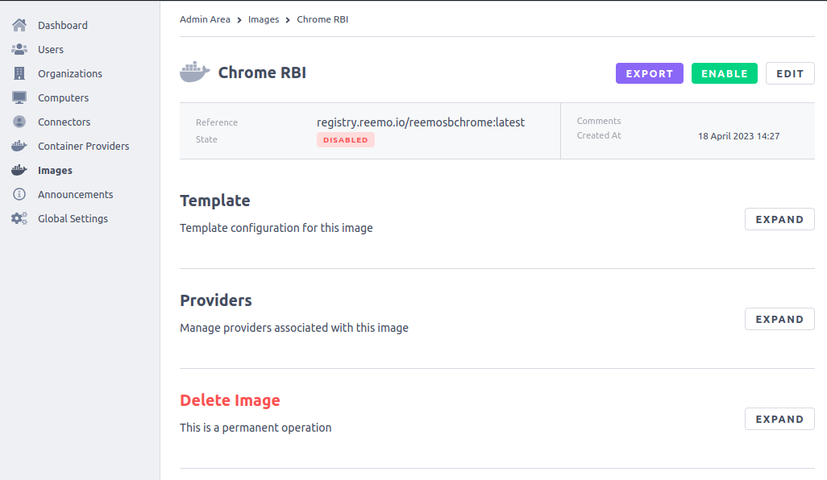Image resolution: width=827 pixels, height=480 pixels.
Task: Click the Computers monitor icon
Action: click(19, 97)
